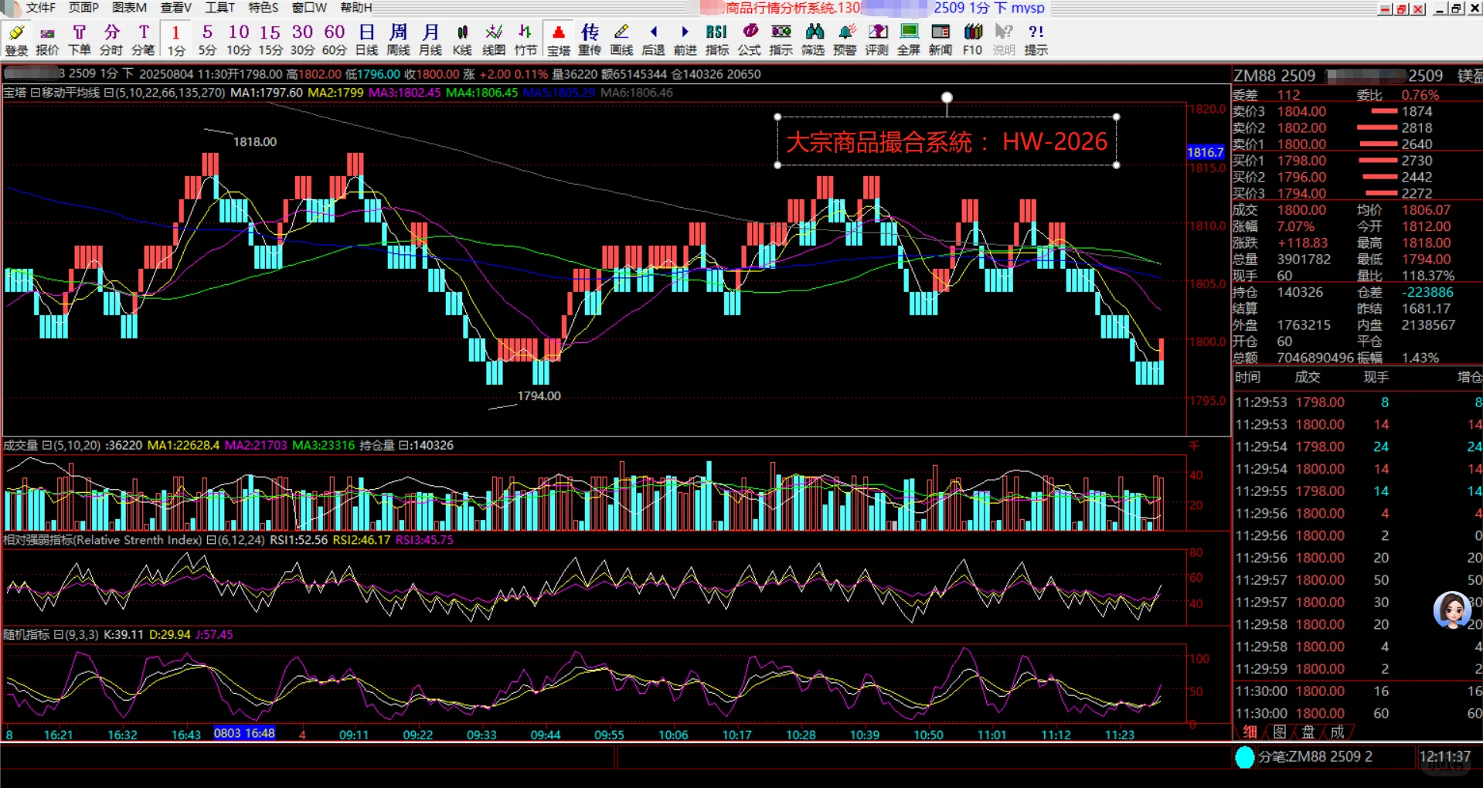Screen dimensions: 1483x788
Task: Switch to the 图 chart tab
Action: (1280, 732)
